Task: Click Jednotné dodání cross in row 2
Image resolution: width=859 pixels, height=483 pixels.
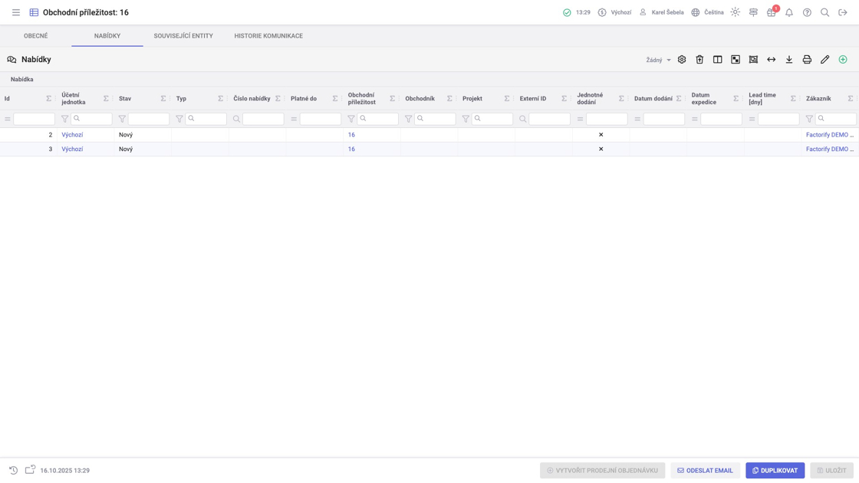Action: point(601,135)
